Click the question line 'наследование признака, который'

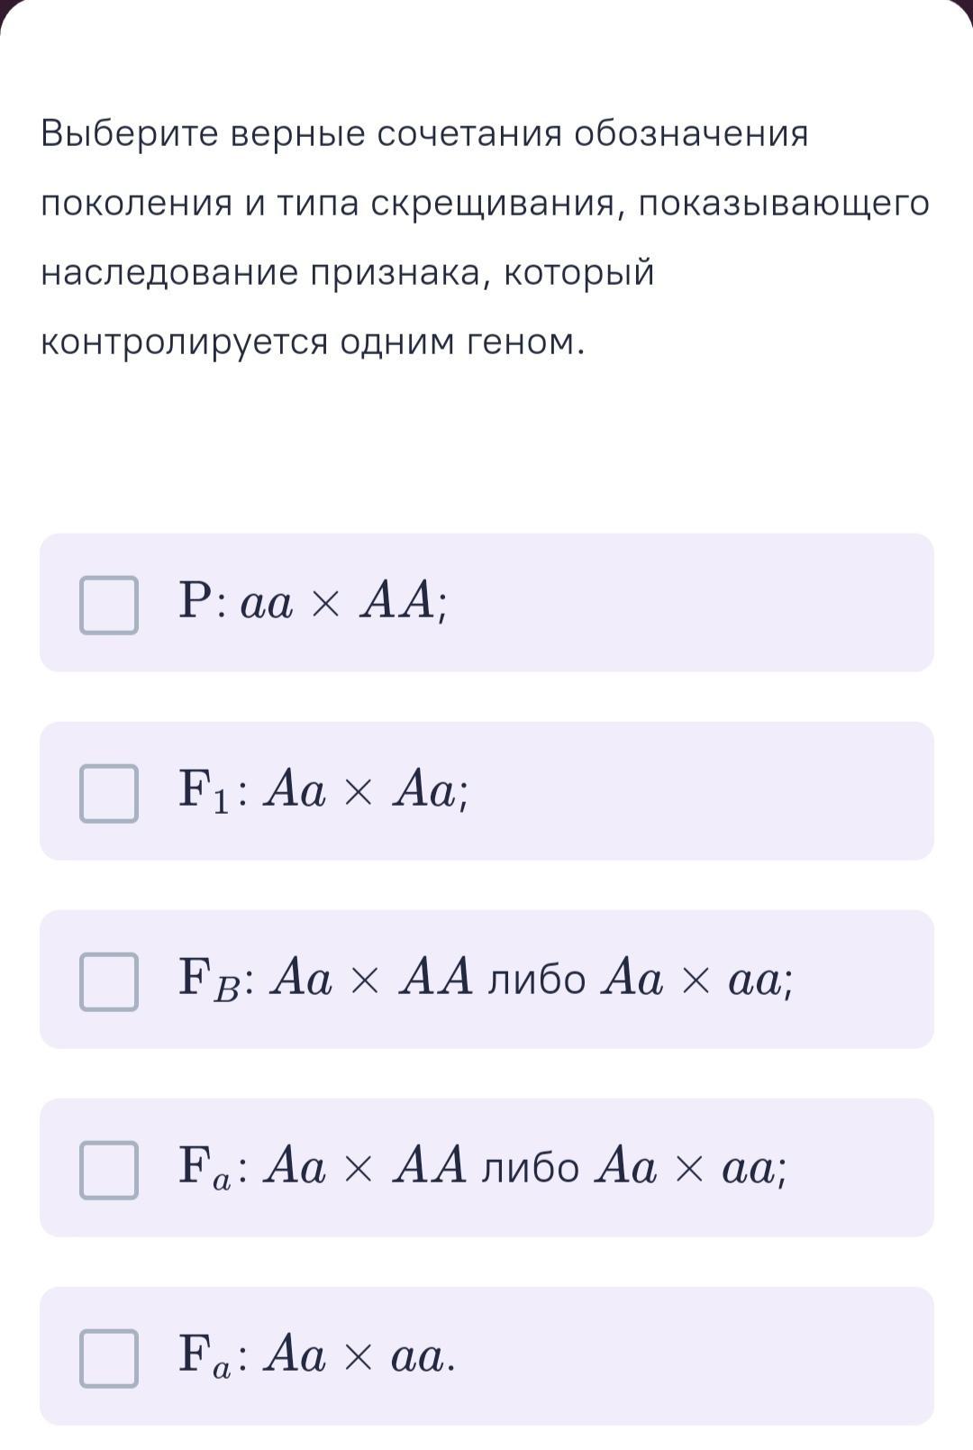click(348, 272)
